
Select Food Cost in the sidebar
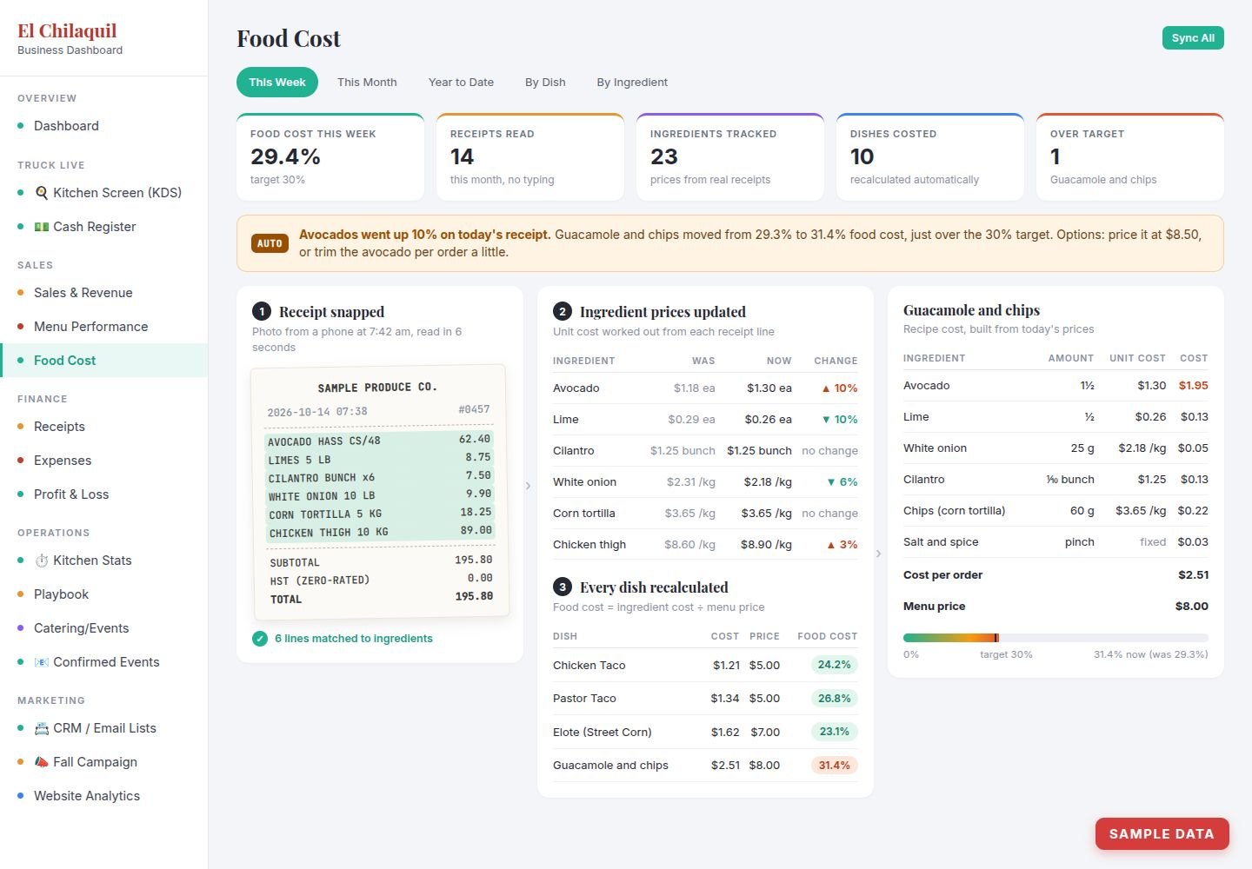coord(104,361)
